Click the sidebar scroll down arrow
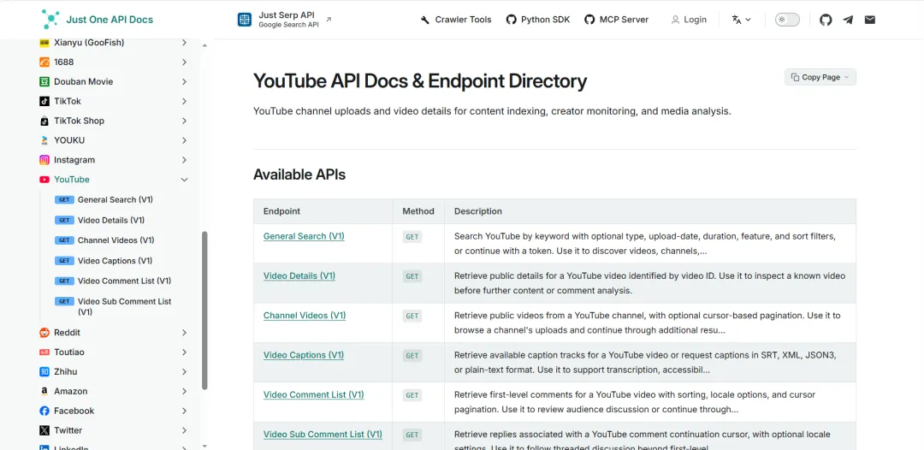Image resolution: width=924 pixels, height=450 pixels. click(204, 447)
